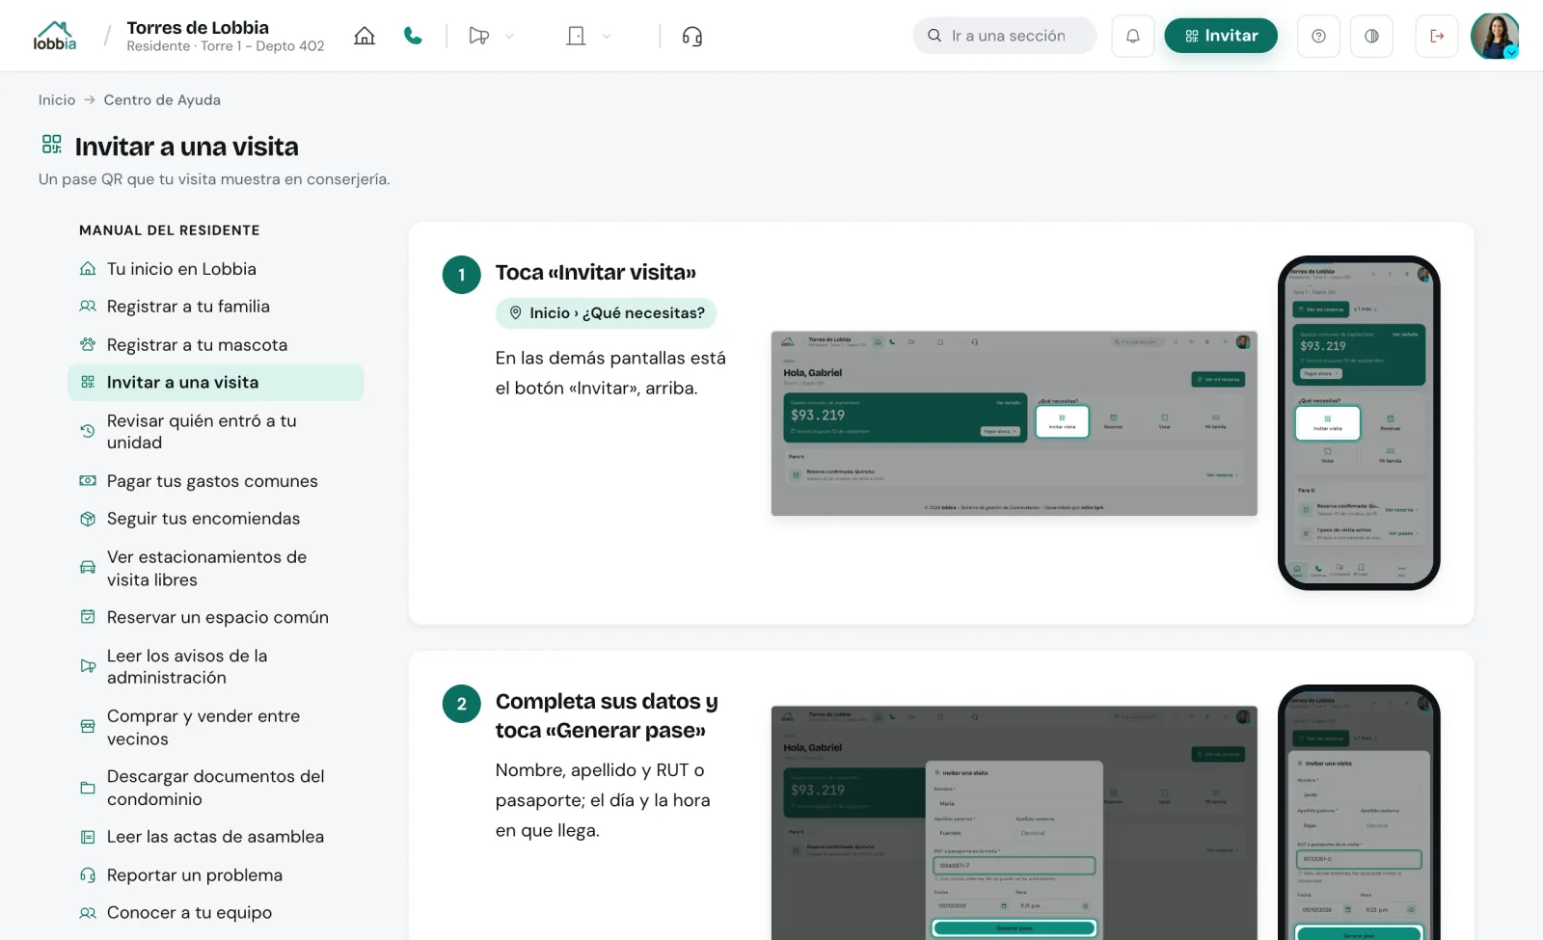Open the phone icon in header

[x=413, y=36]
